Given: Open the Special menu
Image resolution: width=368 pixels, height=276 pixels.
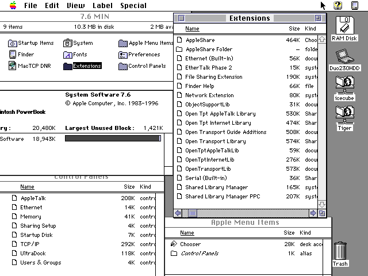Looking at the screenshot, I should pos(133,5).
